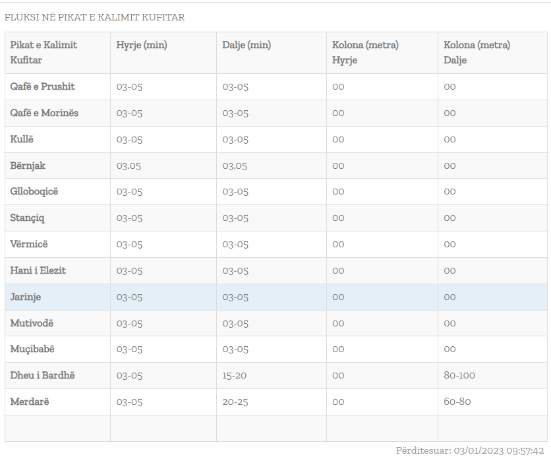Select the Bërnjak border crossing cell

pos(28,166)
